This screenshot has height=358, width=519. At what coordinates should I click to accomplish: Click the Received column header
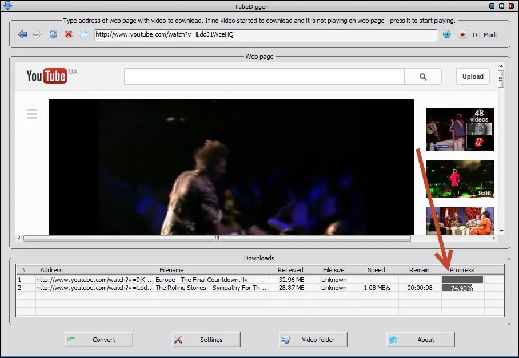[x=290, y=270]
